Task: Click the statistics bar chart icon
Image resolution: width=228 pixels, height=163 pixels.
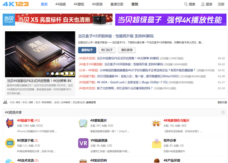Action: [x=5, y=102]
